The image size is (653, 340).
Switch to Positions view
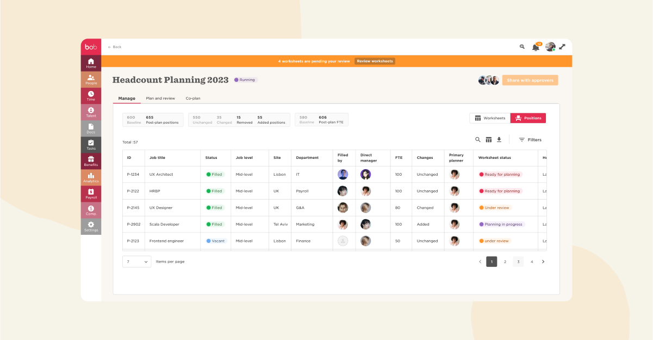[x=528, y=118]
